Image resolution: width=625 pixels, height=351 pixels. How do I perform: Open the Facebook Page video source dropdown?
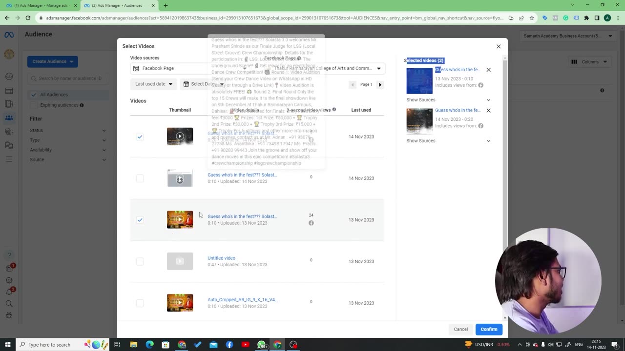(x=190, y=68)
